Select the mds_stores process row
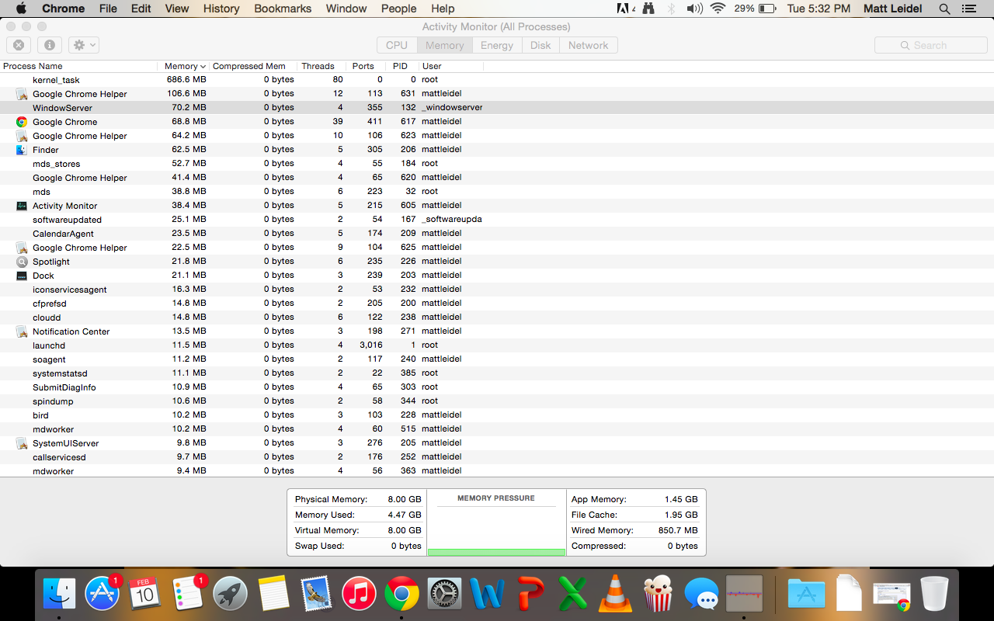This screenshot has width=994, height=621. point(497,164)
